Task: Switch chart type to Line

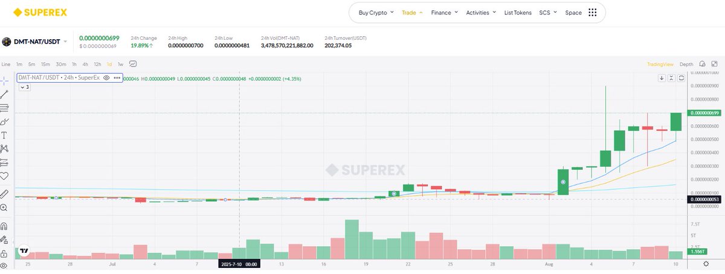Action: (6, 64)
